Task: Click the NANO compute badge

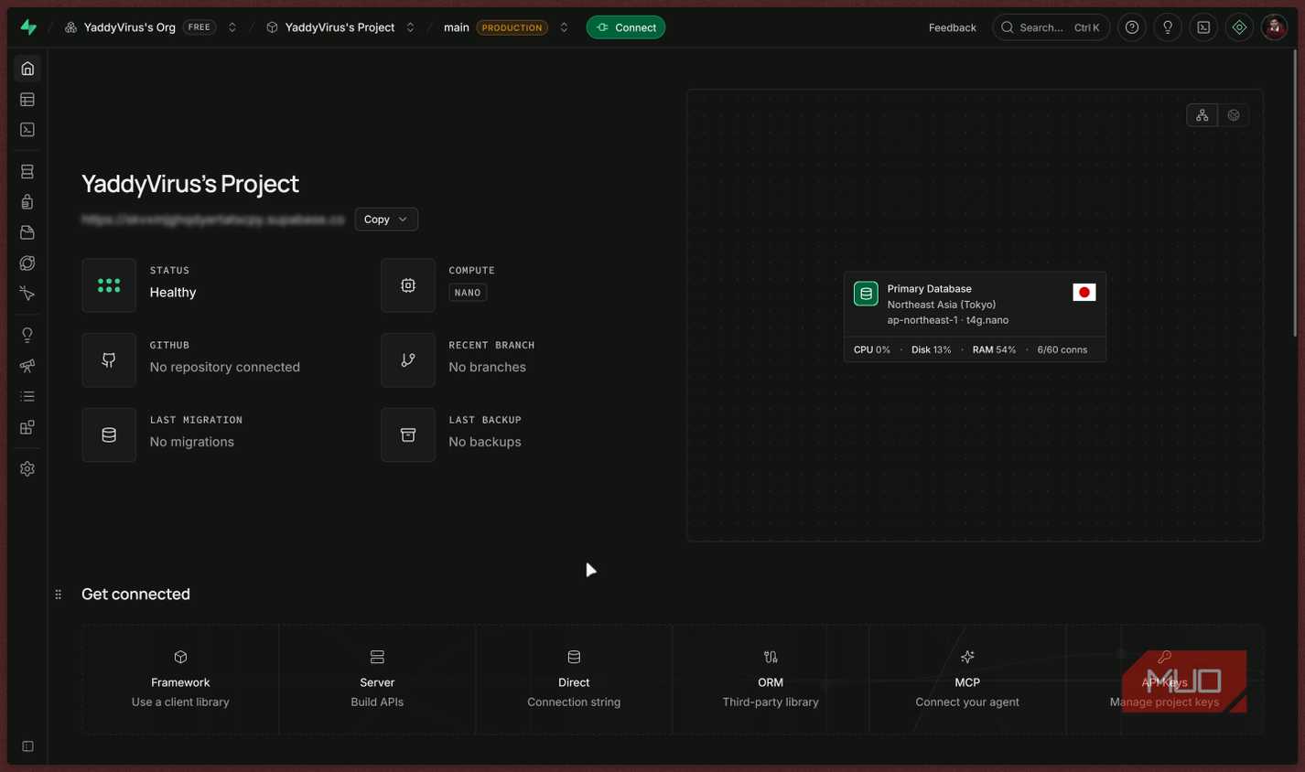Action: [x=468, y=293]
